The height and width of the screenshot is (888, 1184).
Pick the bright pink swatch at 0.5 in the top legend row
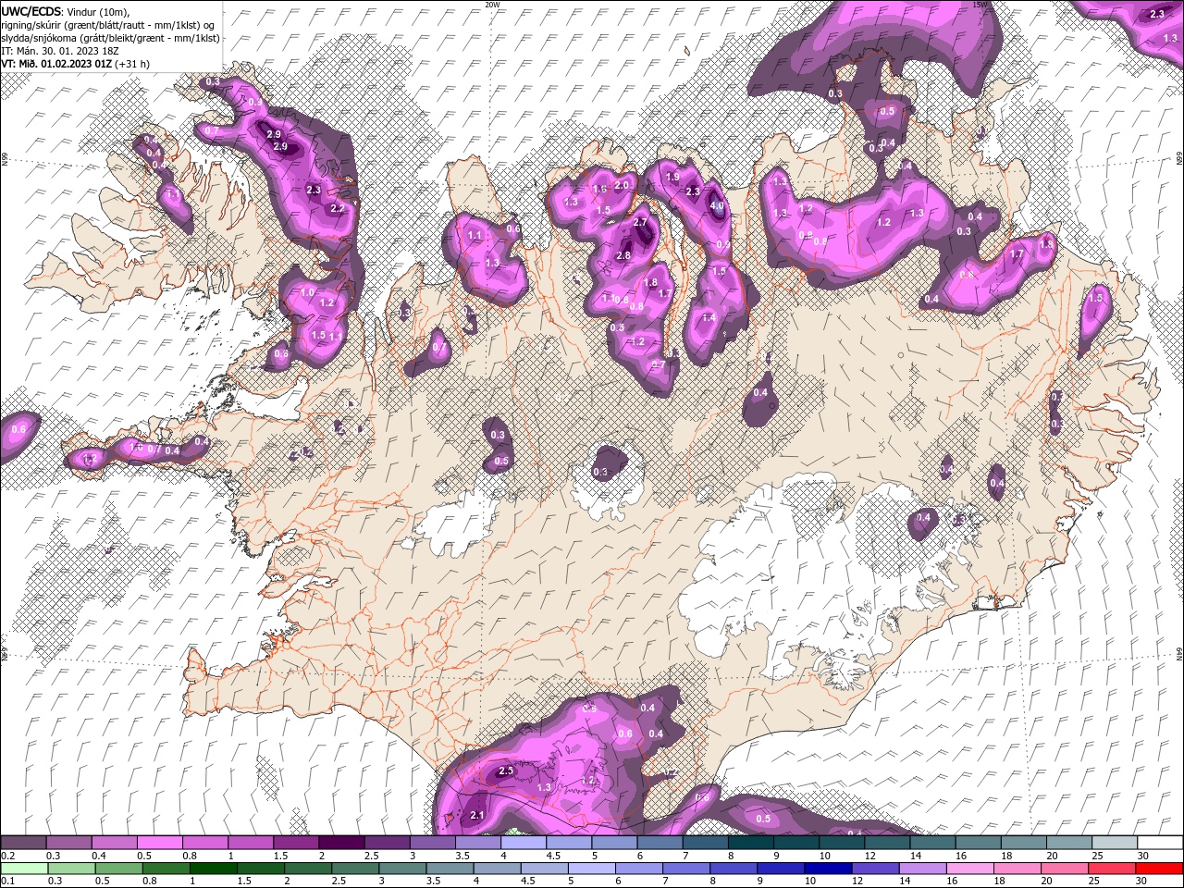(x=159, y=843)
